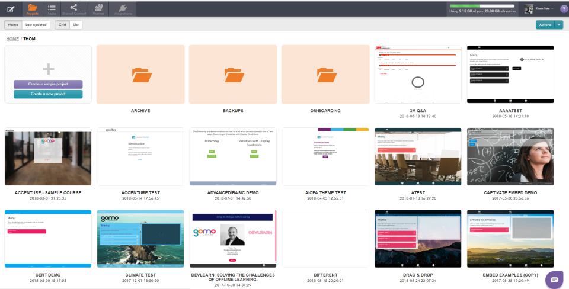Open the Captivate Embed Demo thumbnail
Screen dimensions: 569x289
pyautogui.click(x=510, y=157)
